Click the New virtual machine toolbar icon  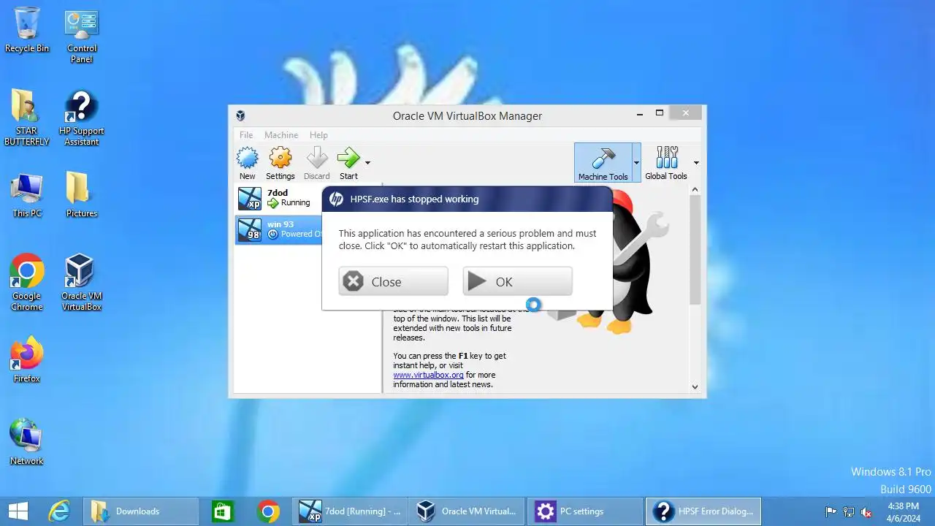[x=248, y=163]
